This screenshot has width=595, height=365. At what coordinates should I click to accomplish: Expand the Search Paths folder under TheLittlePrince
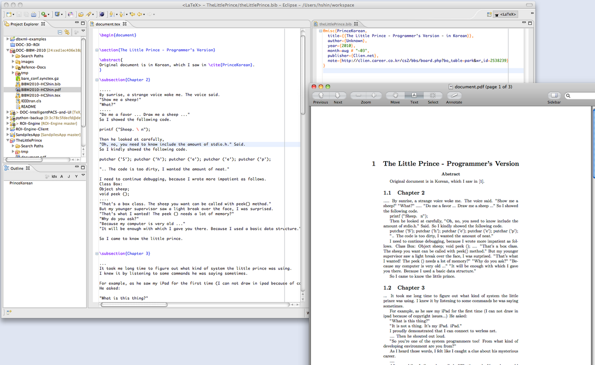[x=13, y=146]
